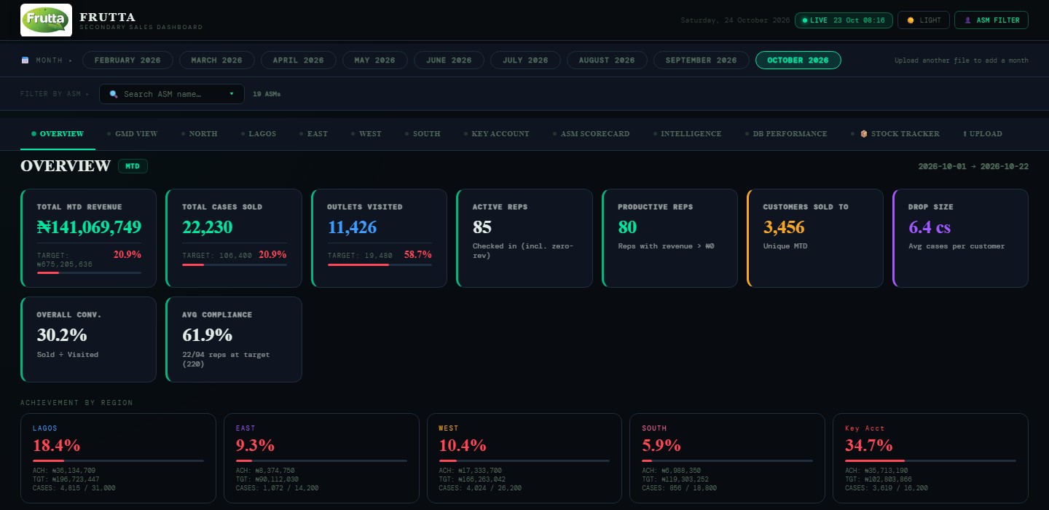The image size is (1049, 510).
Task: Open the NORTH region tab
Action: 199,134
